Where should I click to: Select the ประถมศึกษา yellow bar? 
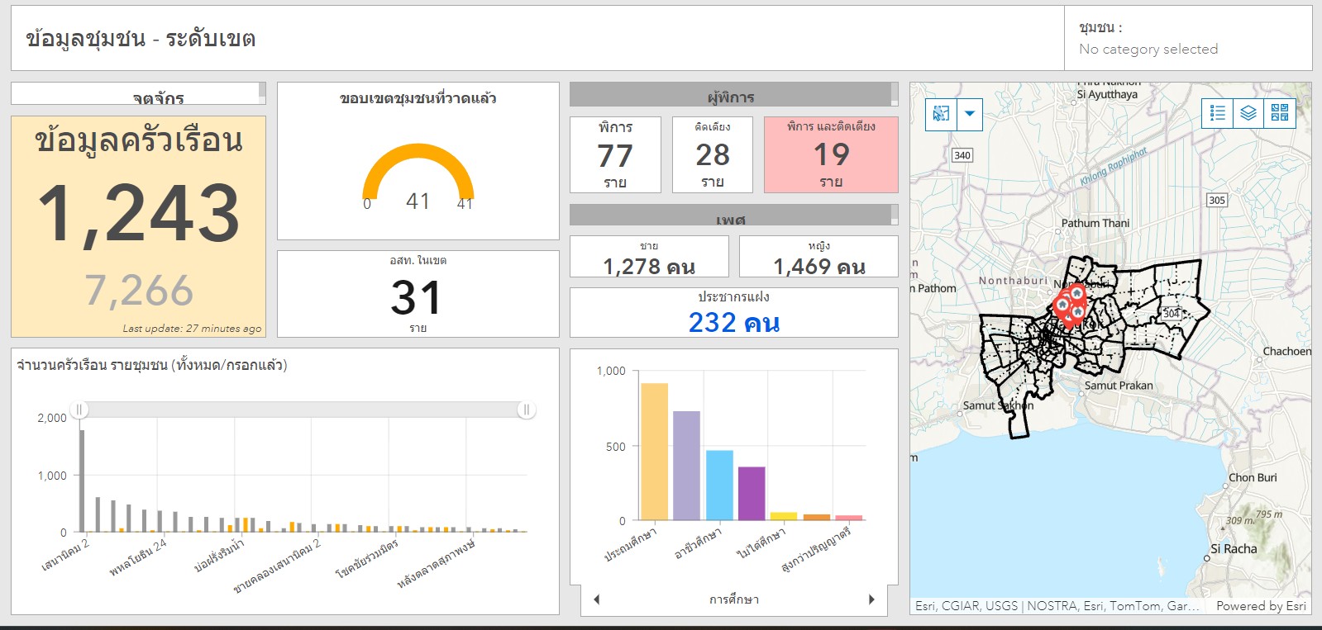[654, 452]
